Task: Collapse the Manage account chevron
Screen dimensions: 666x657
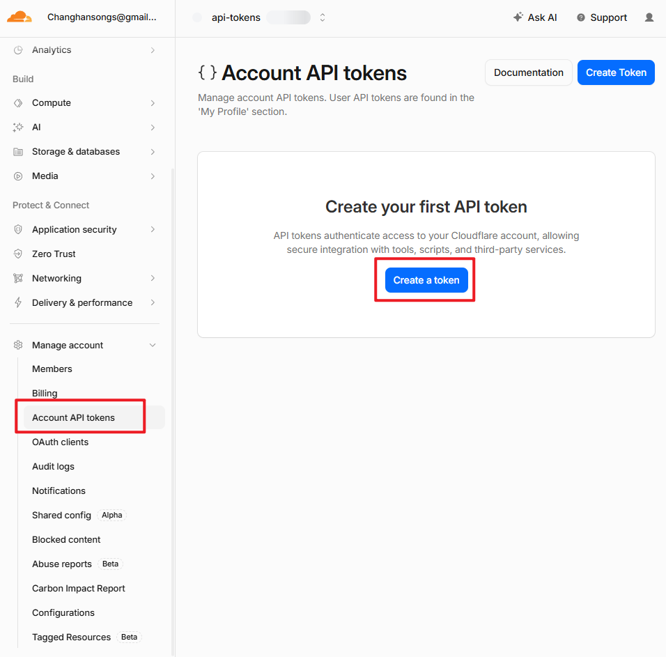Action: coord(153,346)
